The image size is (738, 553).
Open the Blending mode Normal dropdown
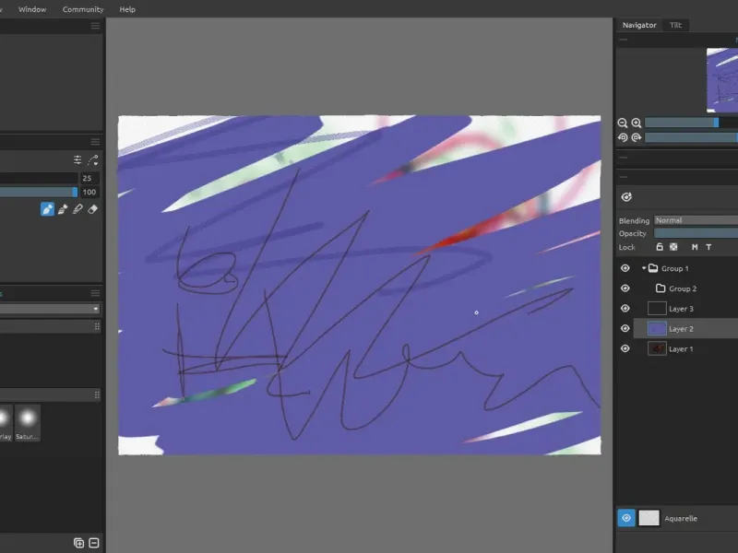696,220
